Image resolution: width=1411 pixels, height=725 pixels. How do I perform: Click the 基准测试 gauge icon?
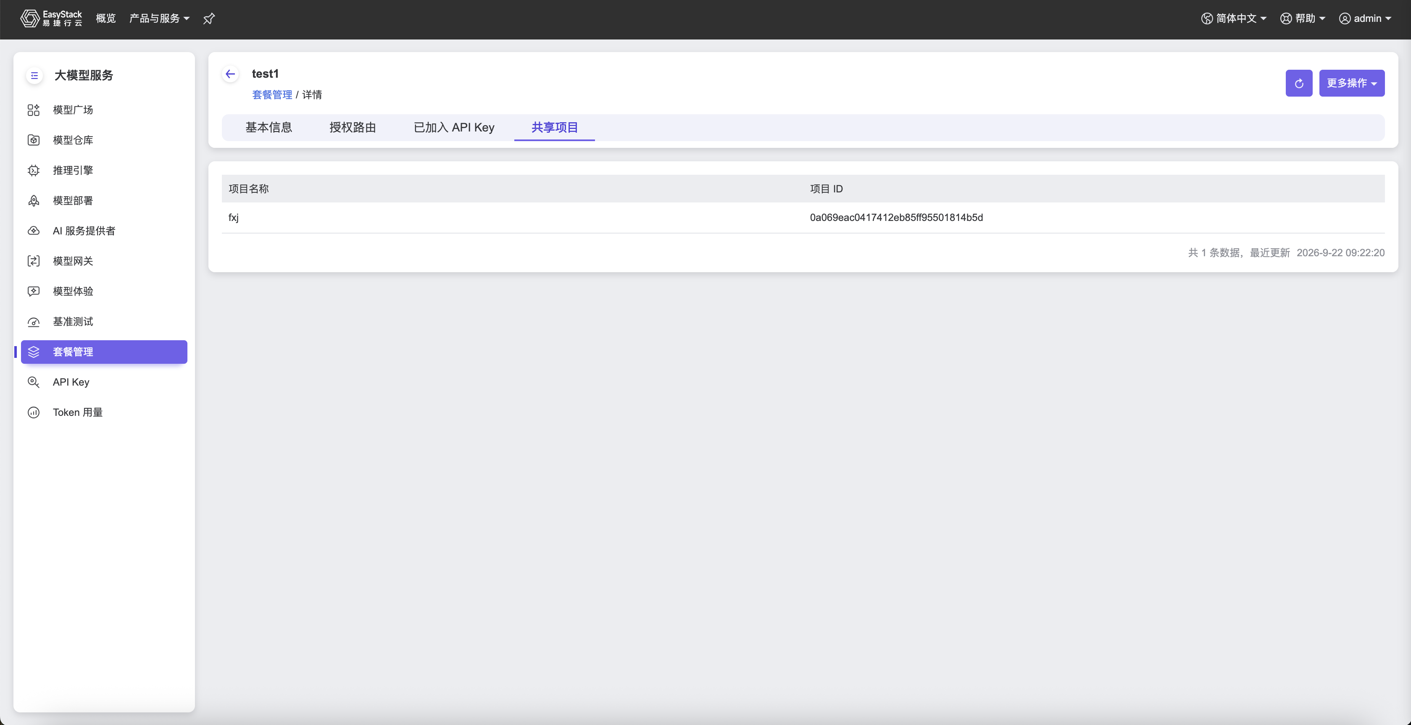[x=34, y=321]
